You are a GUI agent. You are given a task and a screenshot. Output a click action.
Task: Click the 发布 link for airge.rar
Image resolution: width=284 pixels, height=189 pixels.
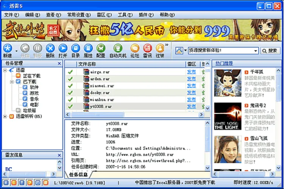[192, 72]
